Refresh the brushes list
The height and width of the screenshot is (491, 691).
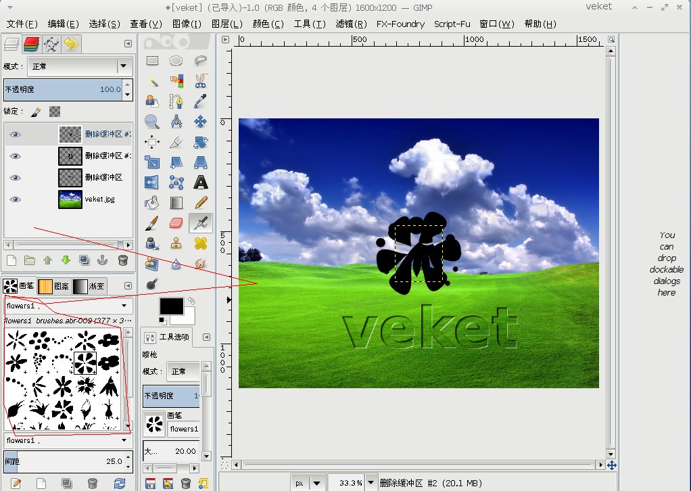[119, 484]
